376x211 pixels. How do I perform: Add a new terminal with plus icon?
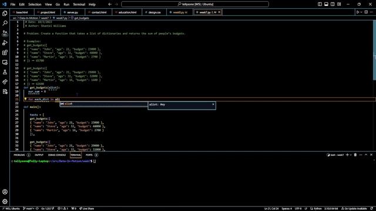tap(347, 155)
